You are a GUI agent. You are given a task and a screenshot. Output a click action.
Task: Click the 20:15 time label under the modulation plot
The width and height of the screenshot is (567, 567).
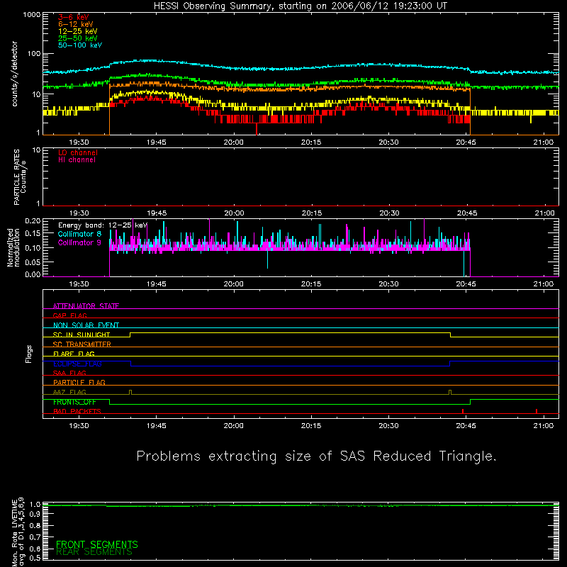coord(311,284)
